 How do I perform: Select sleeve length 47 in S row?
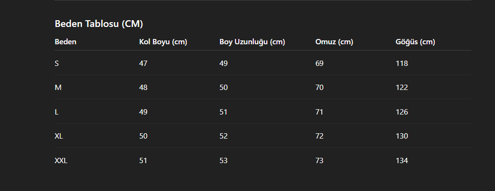point(143,64)
